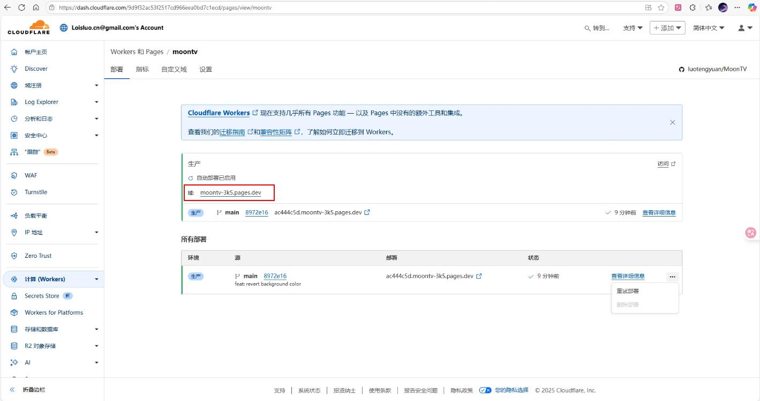Go back with the browser back arrow
This screenshot has height=401, width=760.
(x=7, y=8)
